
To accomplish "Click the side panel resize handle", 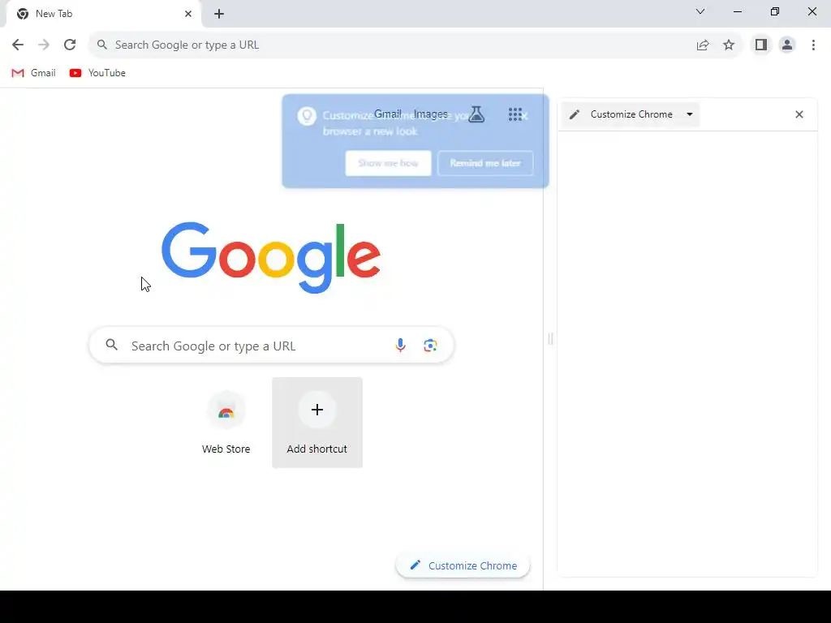I will (x=551, y=339).
